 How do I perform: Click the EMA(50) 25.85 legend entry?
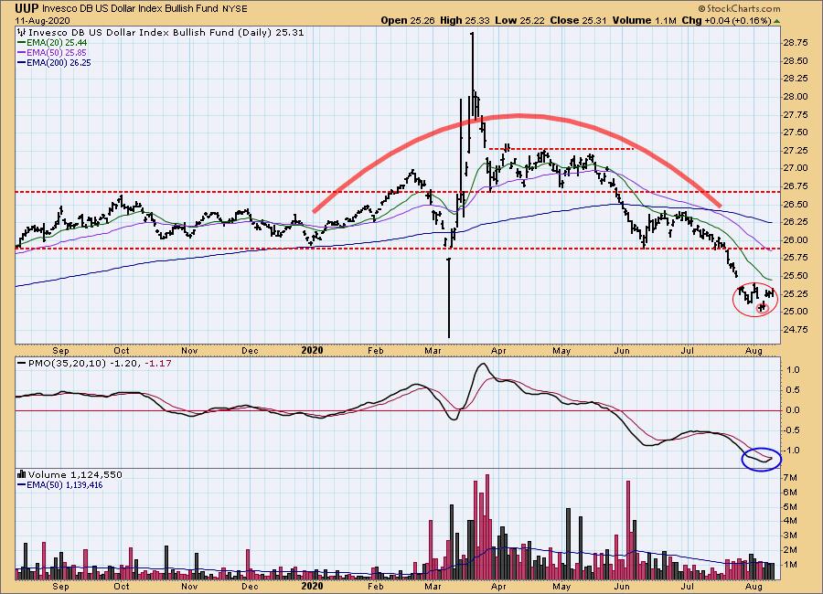[x=52, y=52]
